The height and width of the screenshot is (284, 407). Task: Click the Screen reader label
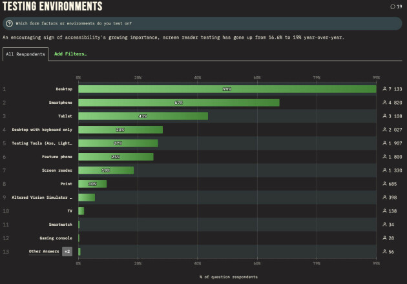click(x=57, y=170)
